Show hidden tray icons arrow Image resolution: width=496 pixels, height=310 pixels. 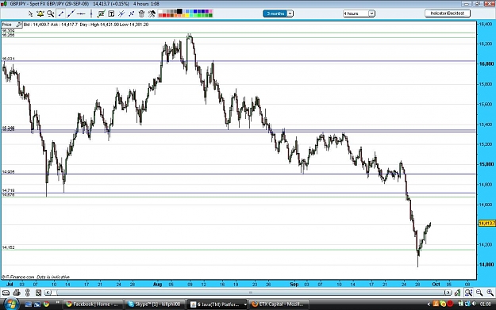point(429,304)
